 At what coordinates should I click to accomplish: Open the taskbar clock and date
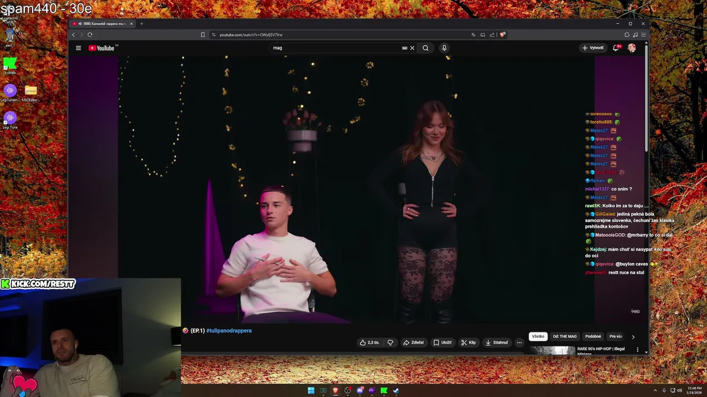tap(694, 390)
